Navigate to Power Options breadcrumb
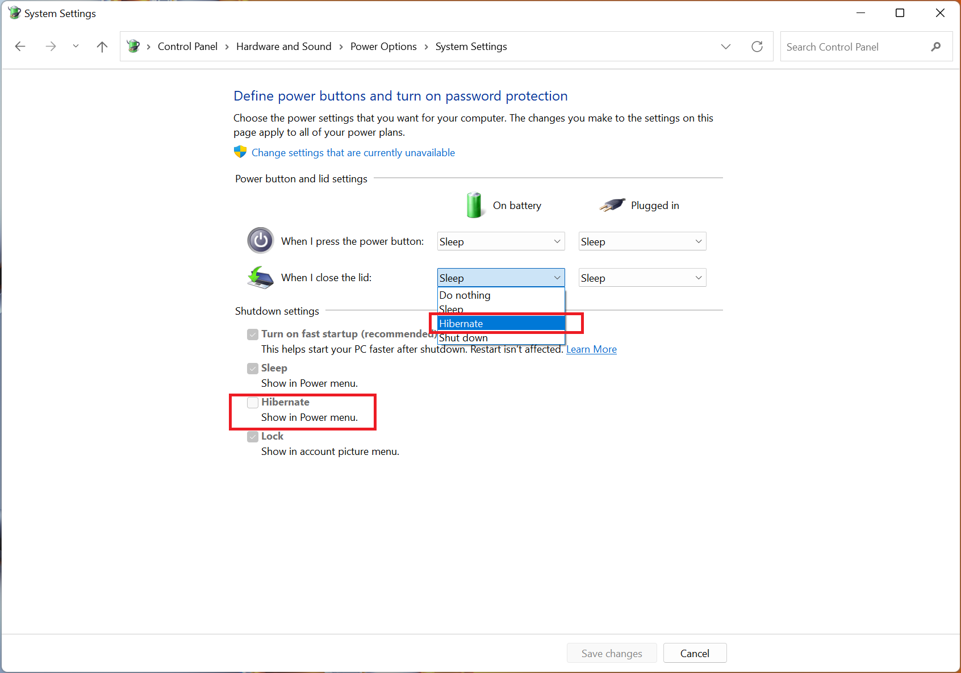961x673 pixels. point(383,47)
